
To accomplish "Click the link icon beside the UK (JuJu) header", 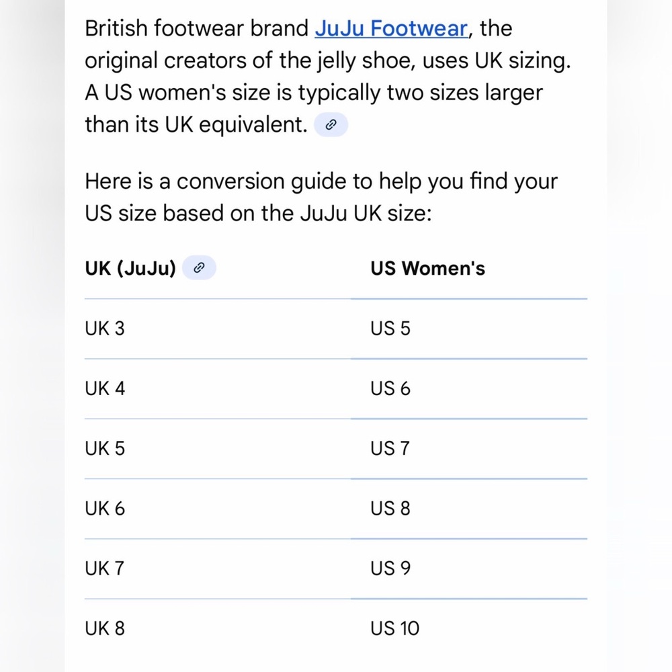I will (x=199, y=268).
